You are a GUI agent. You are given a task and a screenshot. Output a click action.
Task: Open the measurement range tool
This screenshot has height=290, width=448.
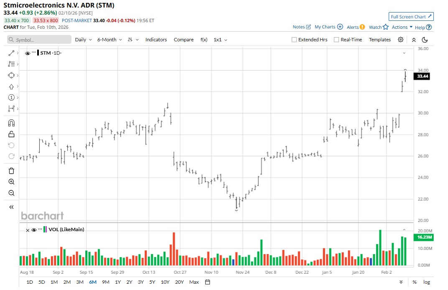coord(11,108)
